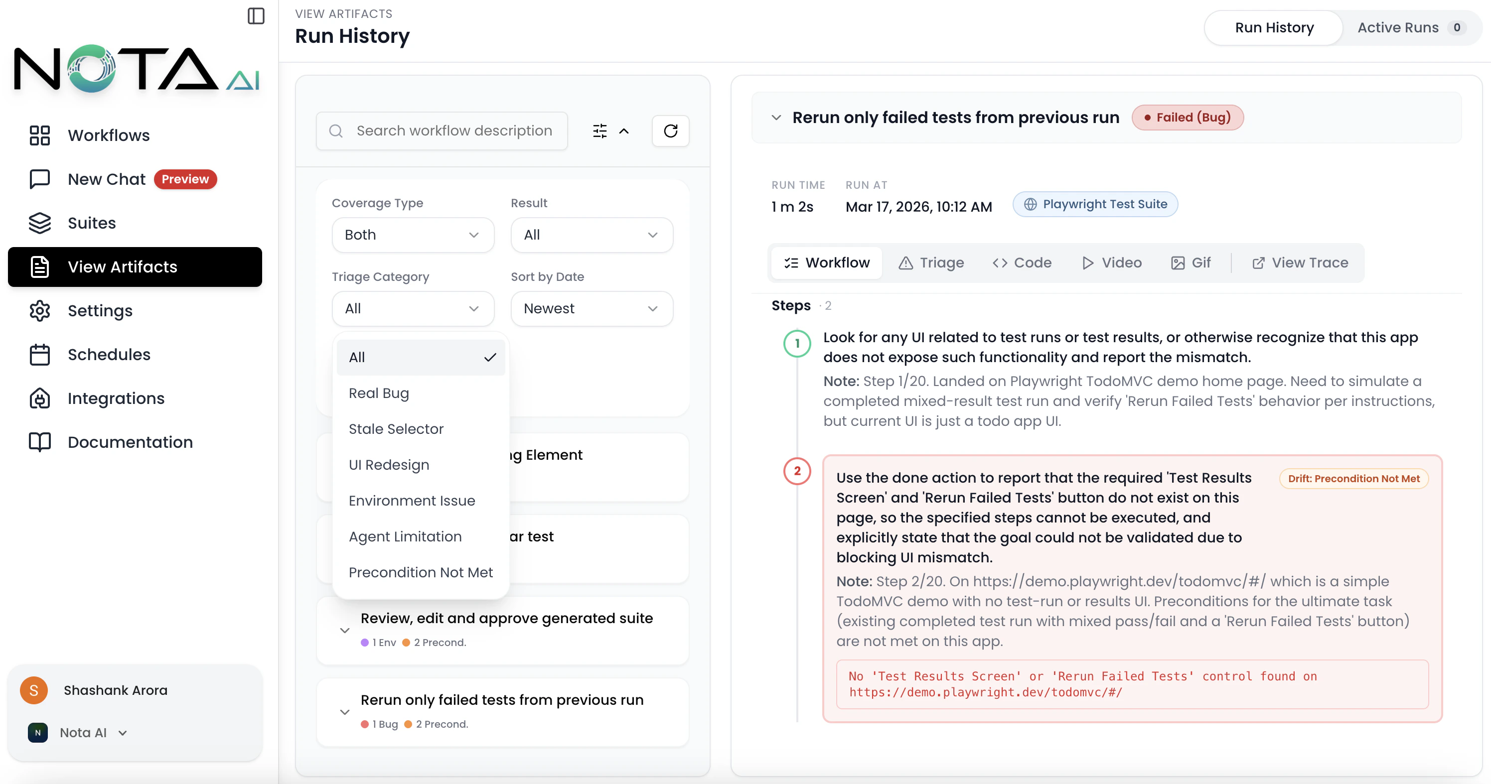
Task: Open Settings from the sidebar
Action: (x=100, y=311)
